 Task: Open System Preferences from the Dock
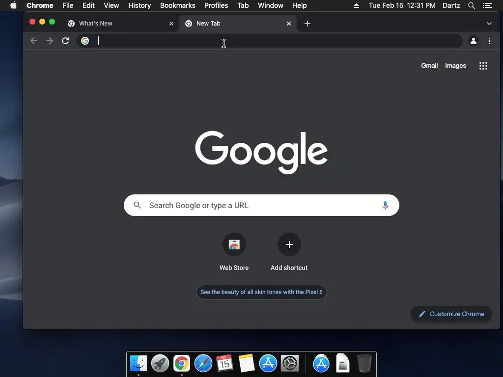290,363
